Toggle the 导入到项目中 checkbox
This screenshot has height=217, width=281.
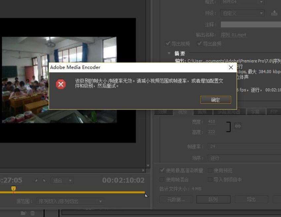210,180
